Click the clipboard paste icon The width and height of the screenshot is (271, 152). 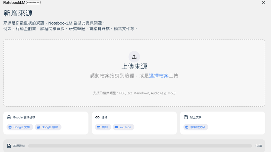(186, 117)
